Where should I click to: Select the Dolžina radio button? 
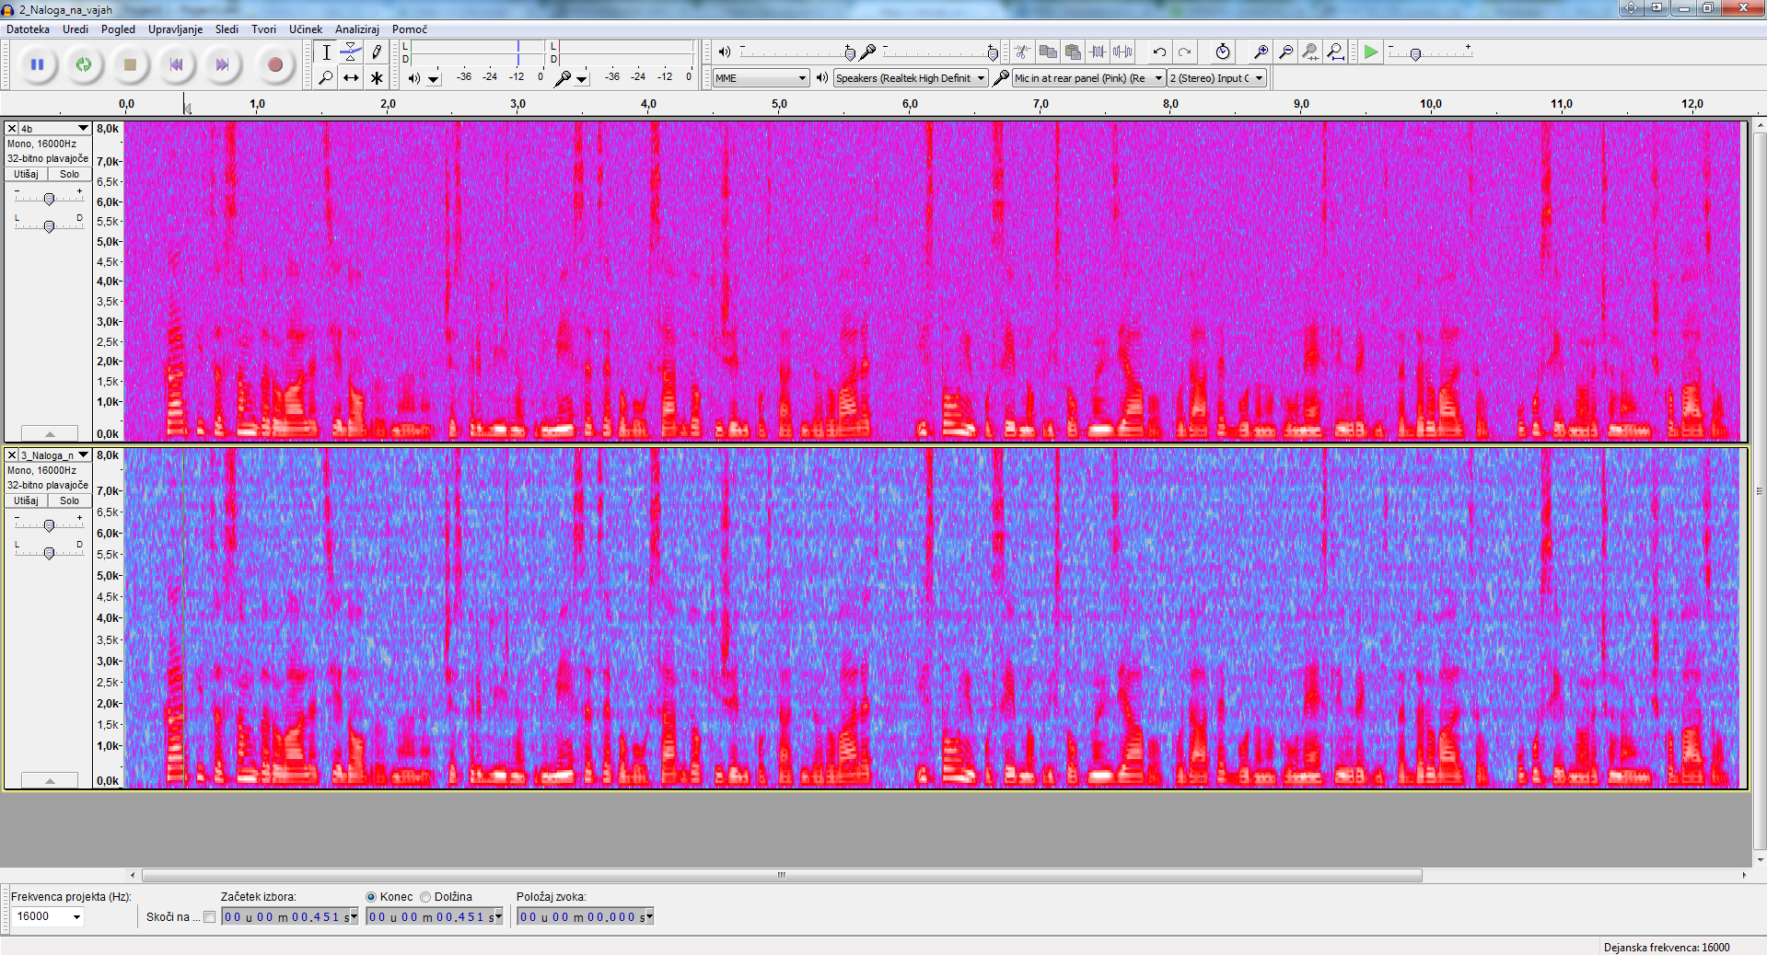tap(425, 897)
